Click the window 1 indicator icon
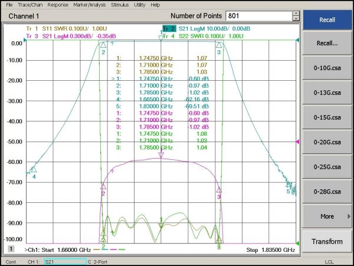 11,250
